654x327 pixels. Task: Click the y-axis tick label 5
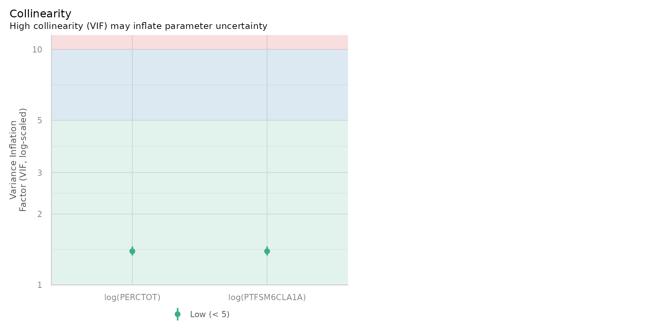pyautogui.click(x=40, y=121)
